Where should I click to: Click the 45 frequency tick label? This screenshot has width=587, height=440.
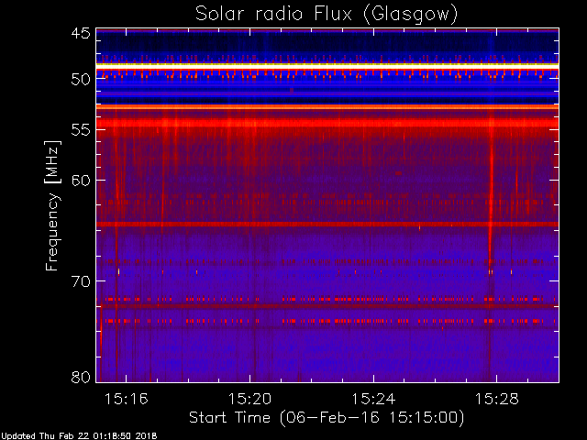pos(81,34)
